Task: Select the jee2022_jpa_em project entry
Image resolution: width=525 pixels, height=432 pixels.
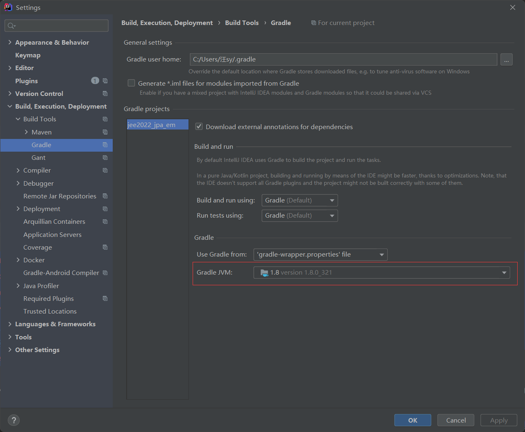Action: (151, 125)
